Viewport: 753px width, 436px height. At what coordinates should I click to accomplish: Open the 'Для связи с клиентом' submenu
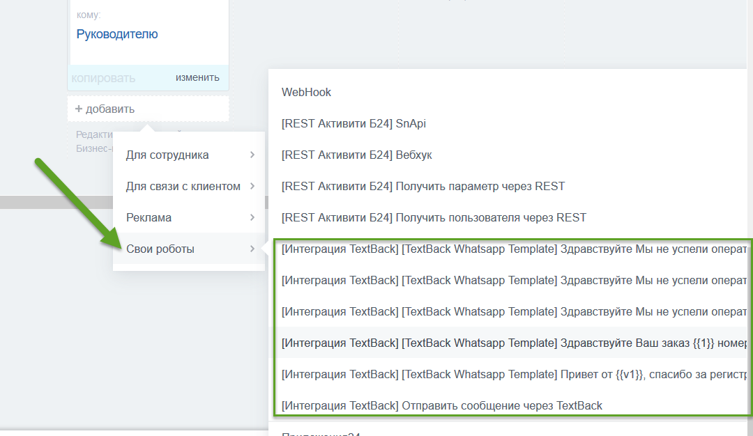[x=189, y=186]
